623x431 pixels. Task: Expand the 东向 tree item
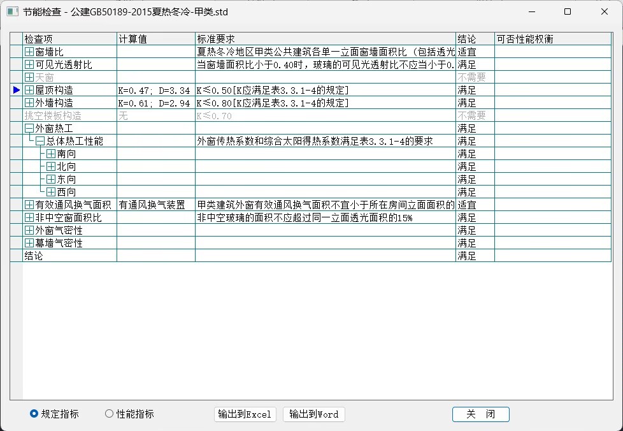(51, 179)
